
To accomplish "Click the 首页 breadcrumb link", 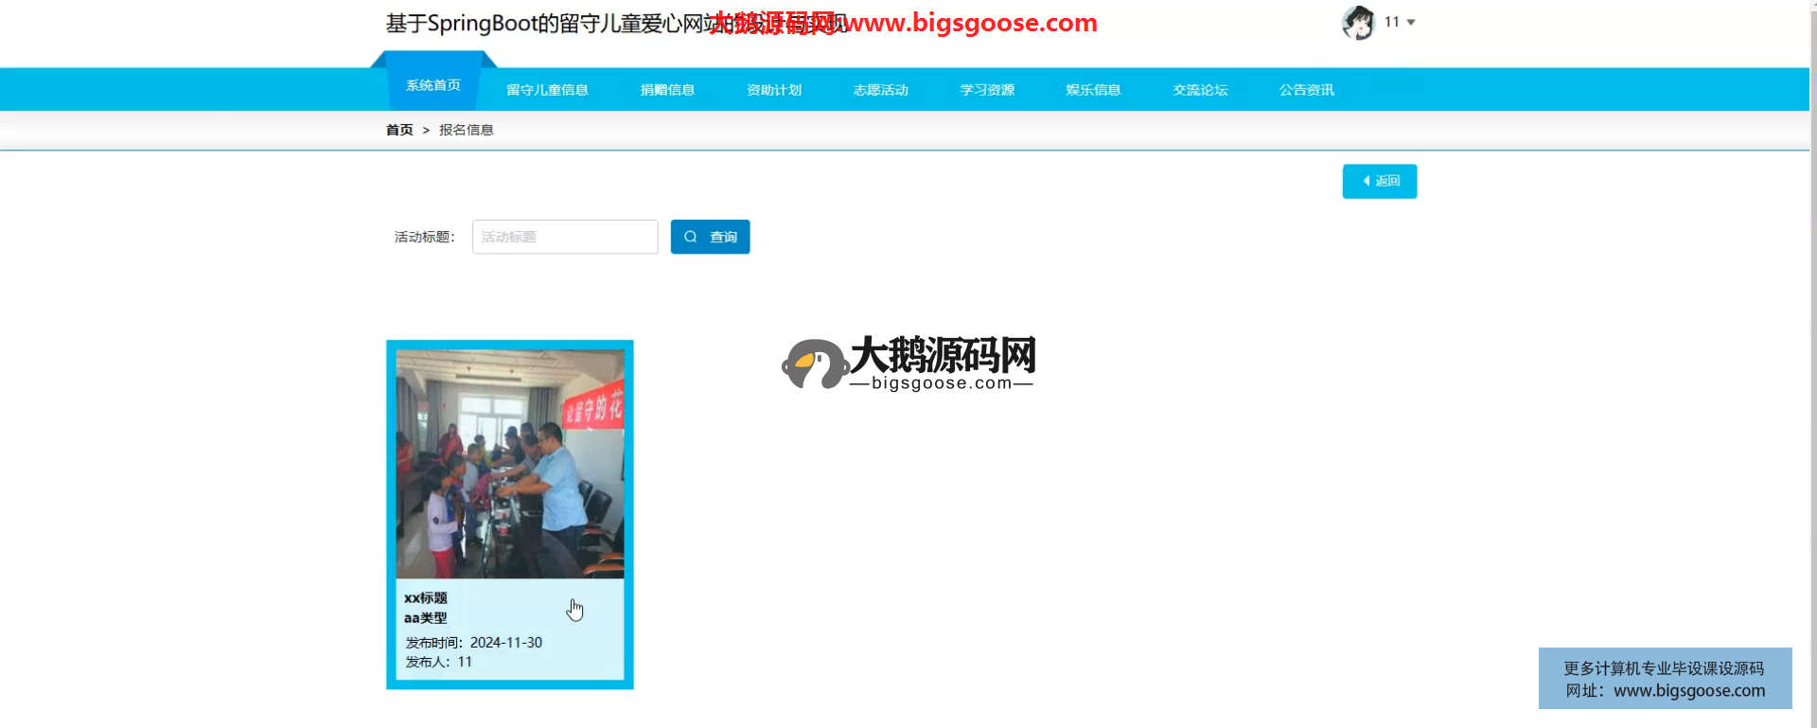I will pyautogui.click(x=399, y=130).
